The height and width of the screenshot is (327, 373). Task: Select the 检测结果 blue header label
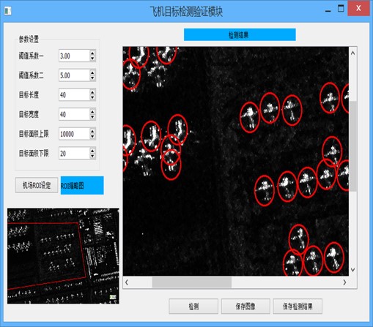(240, 34)
